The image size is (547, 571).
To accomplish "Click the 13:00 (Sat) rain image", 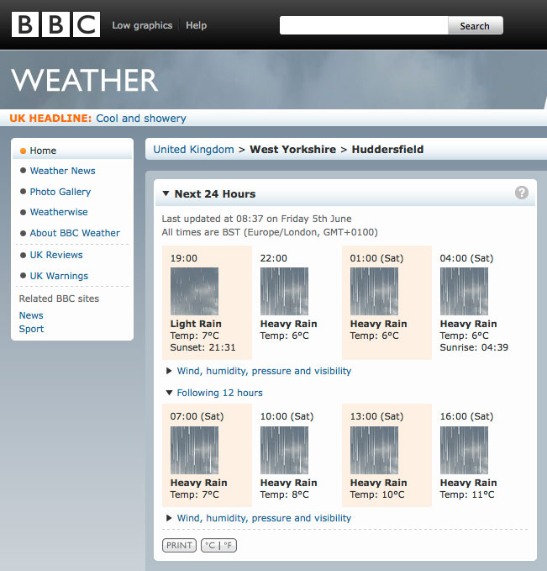I will [x=374, y=450].
